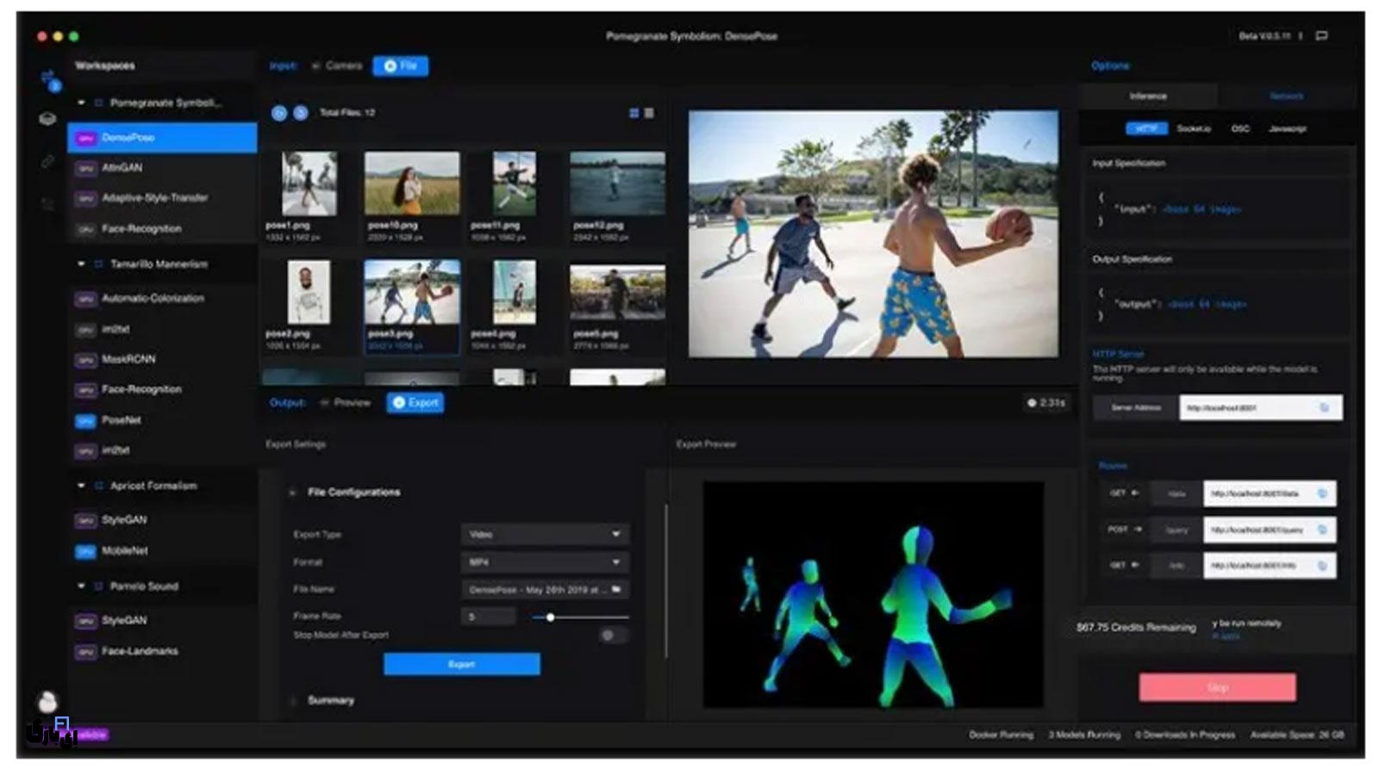
Task: Click the blue Export button
Action: point(462,664)
